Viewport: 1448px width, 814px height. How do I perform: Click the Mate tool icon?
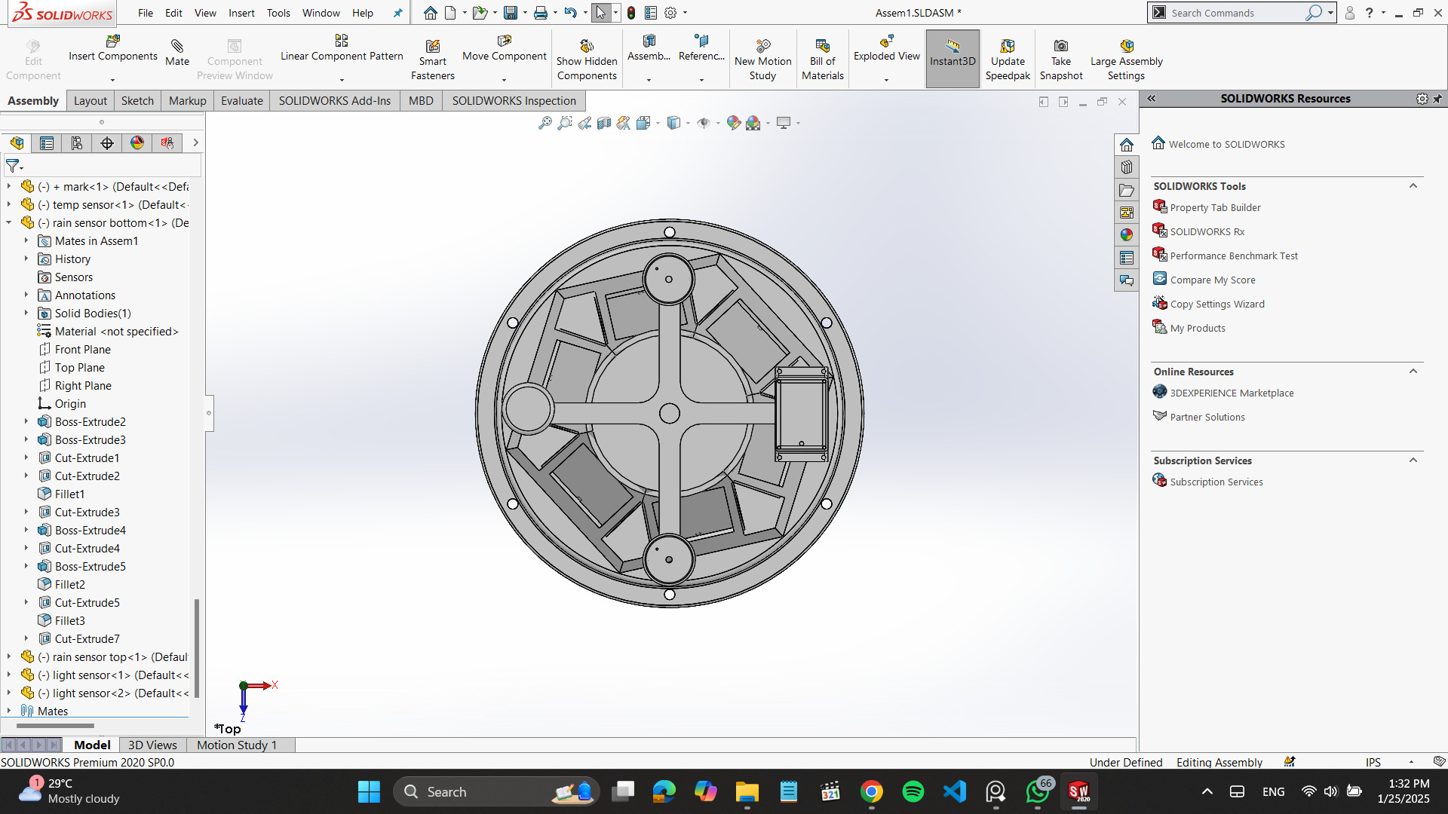pos(176,47)
